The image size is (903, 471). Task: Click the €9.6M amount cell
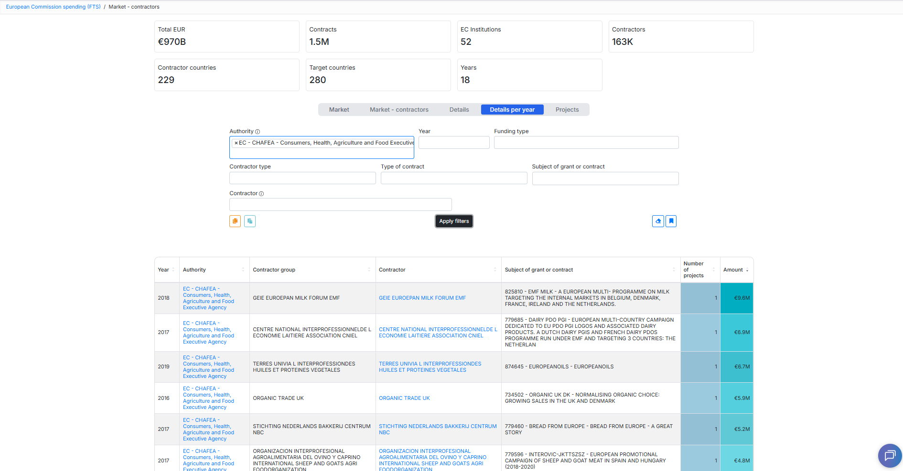point(737,298)
